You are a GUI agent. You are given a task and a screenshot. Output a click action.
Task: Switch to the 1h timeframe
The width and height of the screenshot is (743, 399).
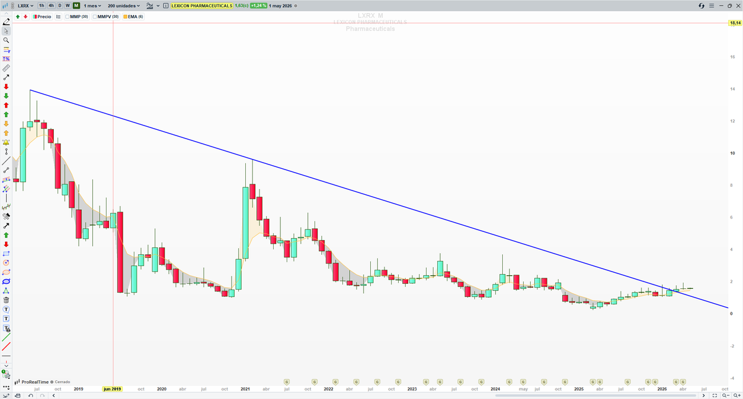(41, 6)
